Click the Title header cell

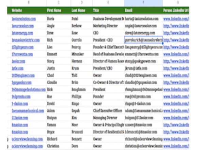(x=108, y=10)
